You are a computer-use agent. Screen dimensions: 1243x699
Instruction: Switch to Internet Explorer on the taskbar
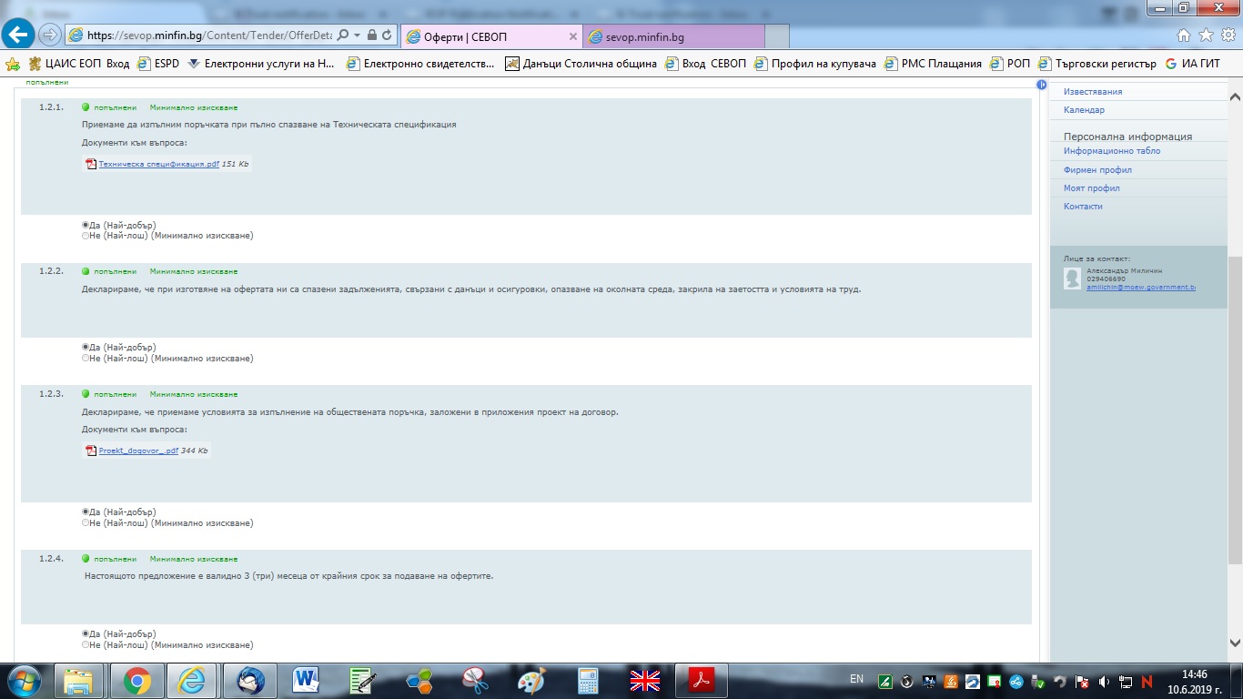click(192, 681)
